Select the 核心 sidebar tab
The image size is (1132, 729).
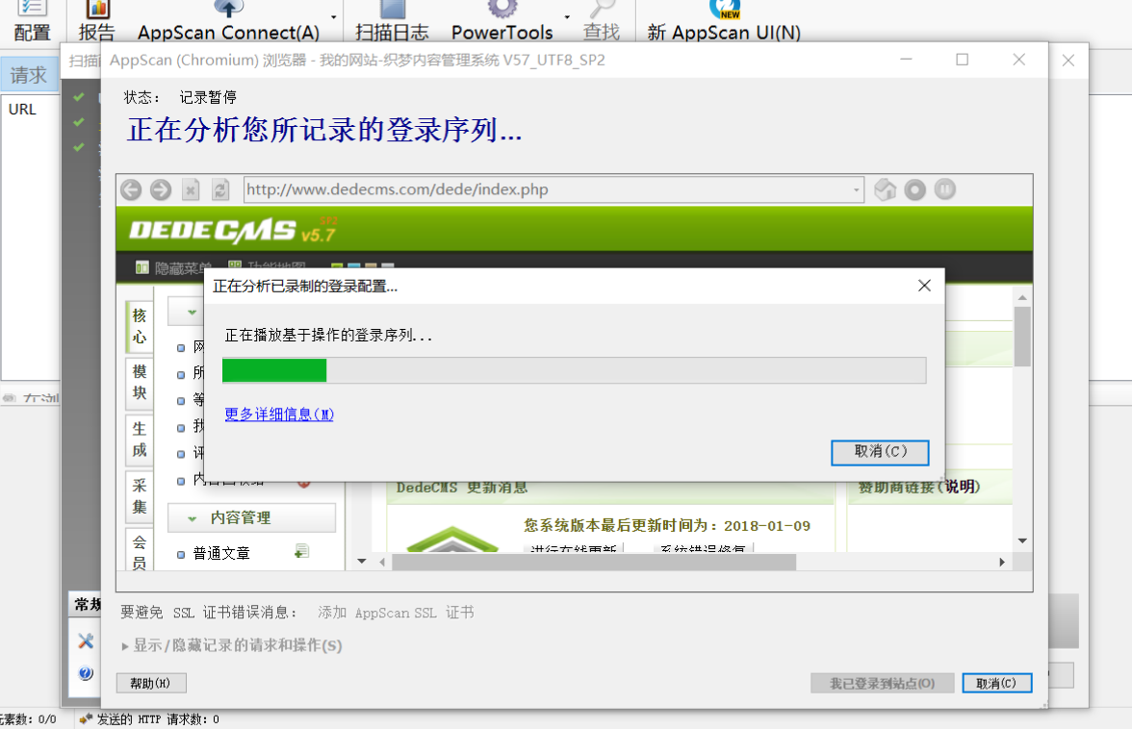pos(140,326)
